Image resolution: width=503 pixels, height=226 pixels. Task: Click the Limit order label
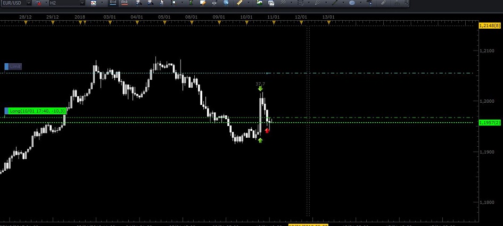coord(13,66)
